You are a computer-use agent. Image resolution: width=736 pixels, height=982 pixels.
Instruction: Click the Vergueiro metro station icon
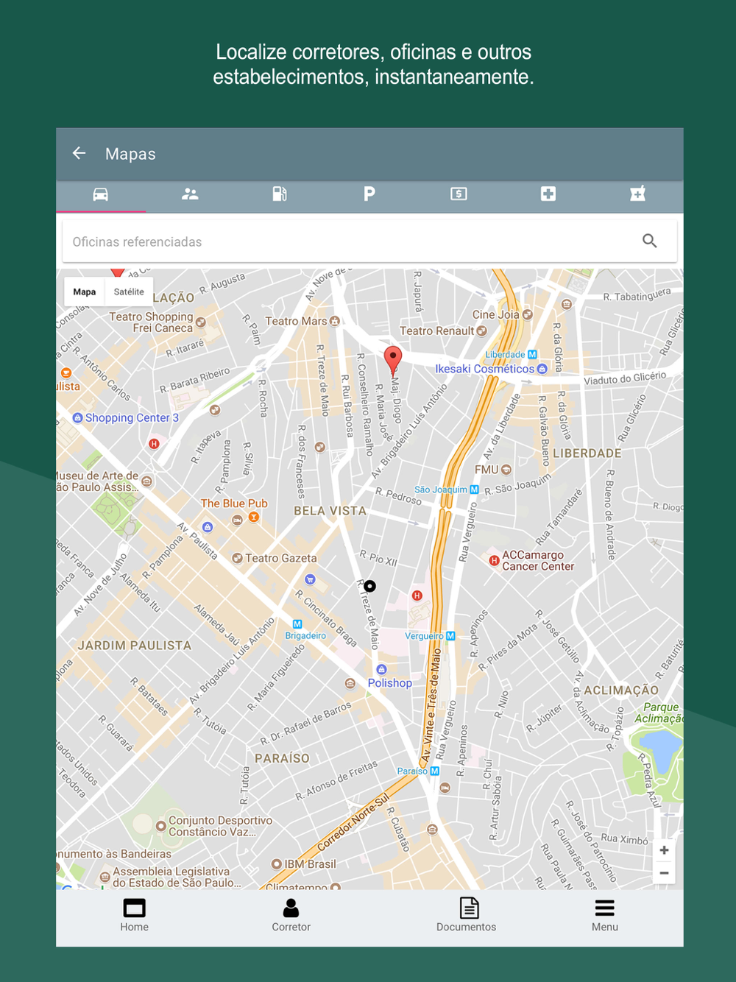450,636
